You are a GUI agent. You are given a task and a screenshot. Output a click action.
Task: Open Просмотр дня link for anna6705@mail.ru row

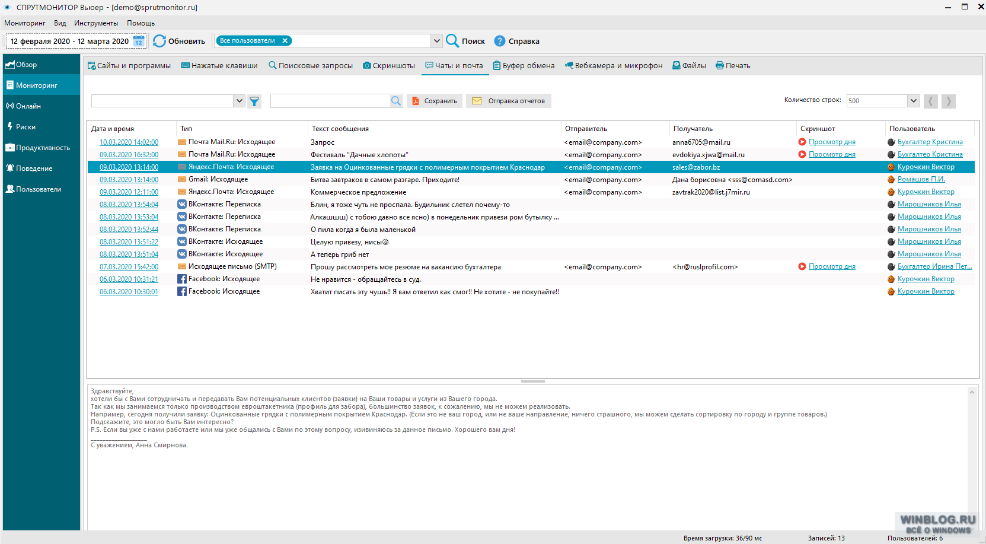[x=832, y=142]
